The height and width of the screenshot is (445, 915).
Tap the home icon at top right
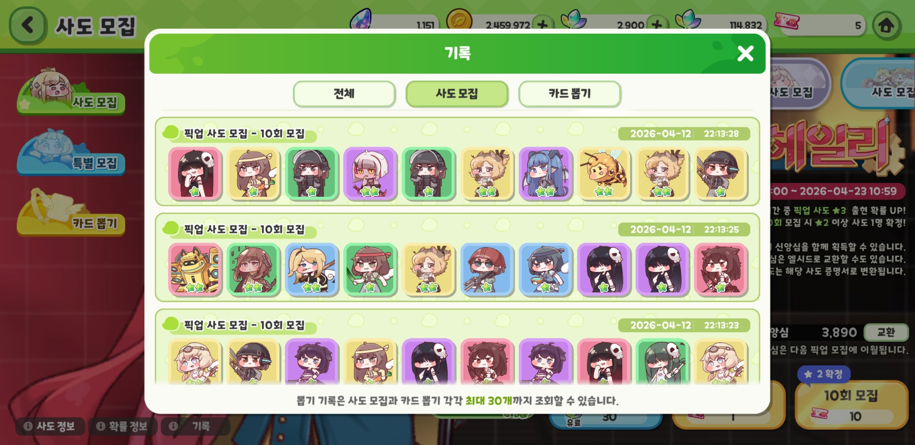pyautogui.click(x=886, y=26)
